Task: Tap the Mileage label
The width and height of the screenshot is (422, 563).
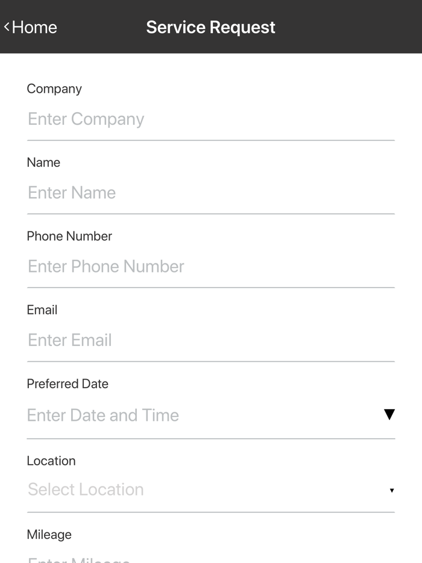Action: pyautogui.click(x=49, y=535)
